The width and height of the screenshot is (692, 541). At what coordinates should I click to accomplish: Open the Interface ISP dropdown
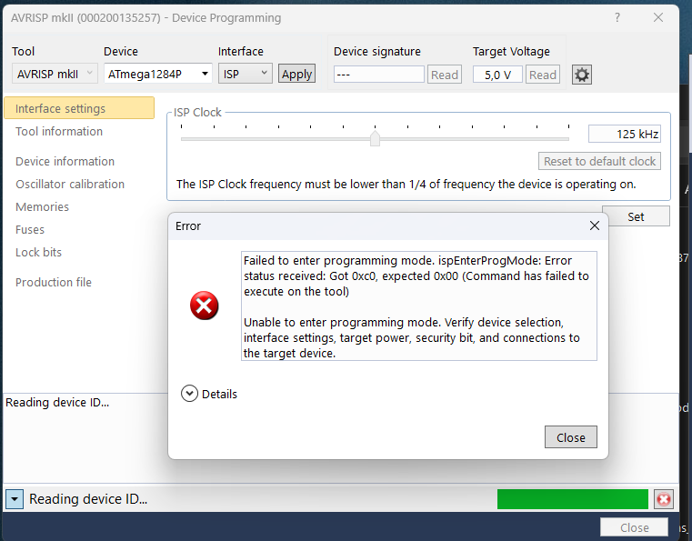point(245,74)
